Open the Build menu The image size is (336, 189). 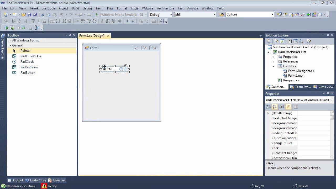coord(75,8)
